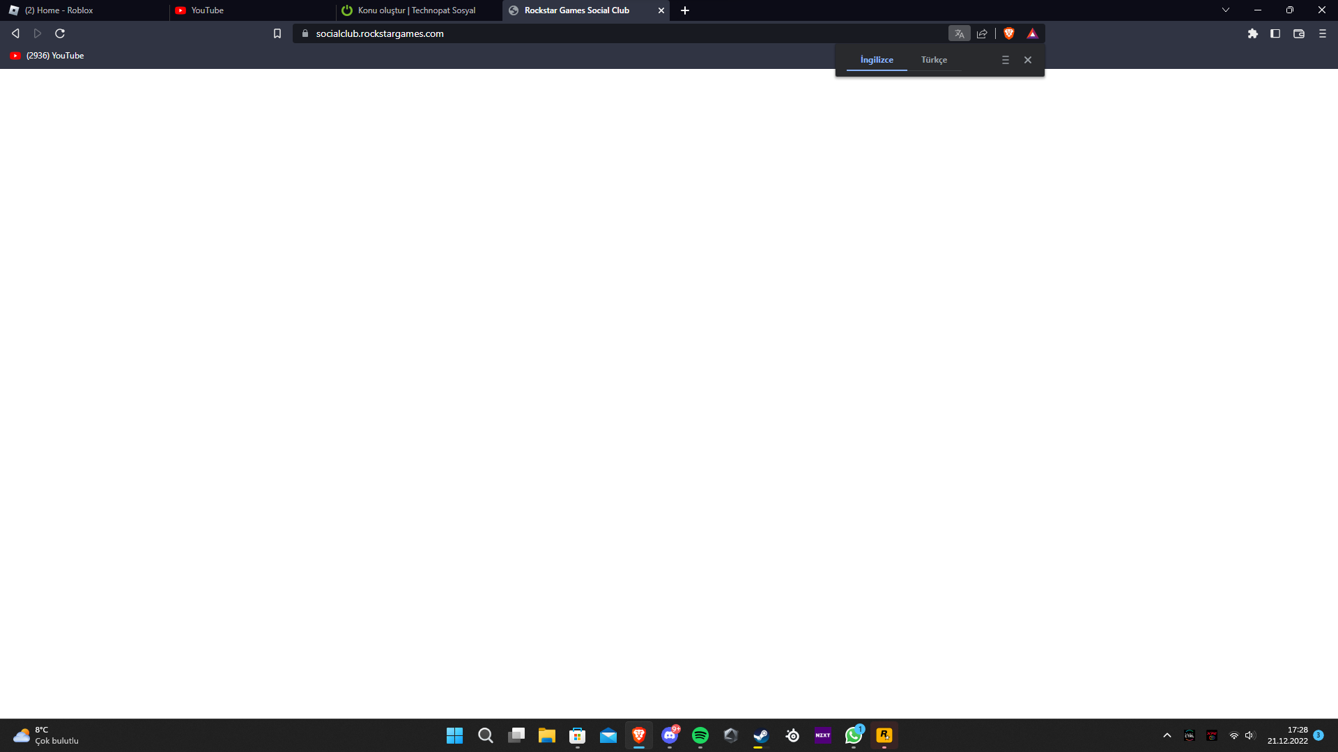Screen dimensions: 1338x752
Task: Open Spotify from the taskbar
Action: (x=700, y=735)
